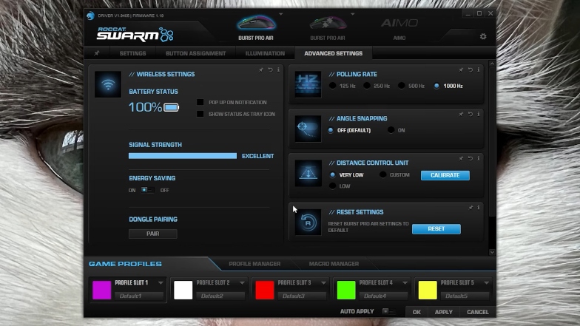The width and height of the screenshot is (580, 326).
Task: Turn Angle Snapping On
Action: click(391, 130)
